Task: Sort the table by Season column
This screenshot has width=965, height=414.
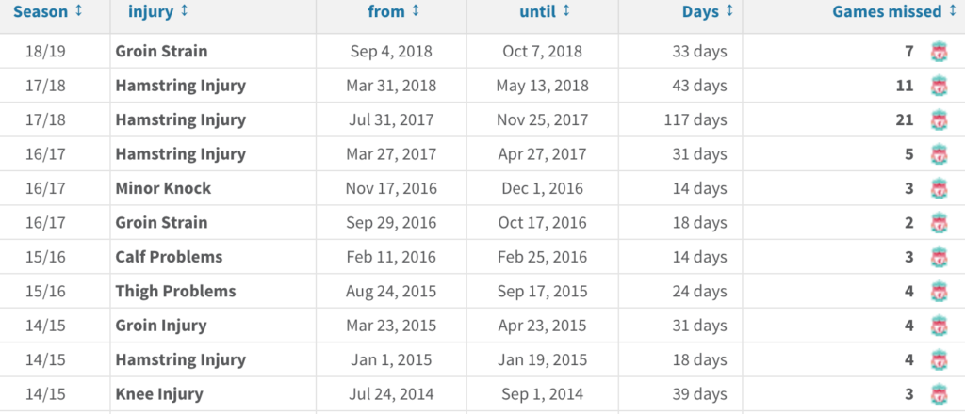Action: 48,11
